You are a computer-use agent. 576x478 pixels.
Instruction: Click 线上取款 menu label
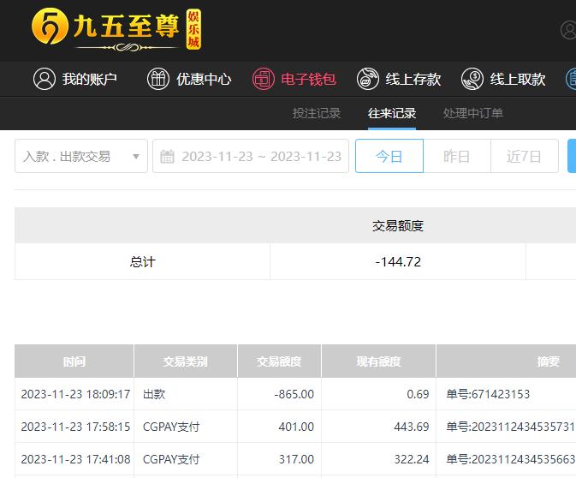518,79
